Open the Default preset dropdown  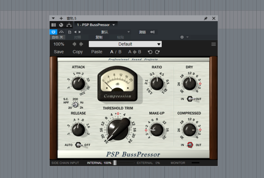point(125,44)
